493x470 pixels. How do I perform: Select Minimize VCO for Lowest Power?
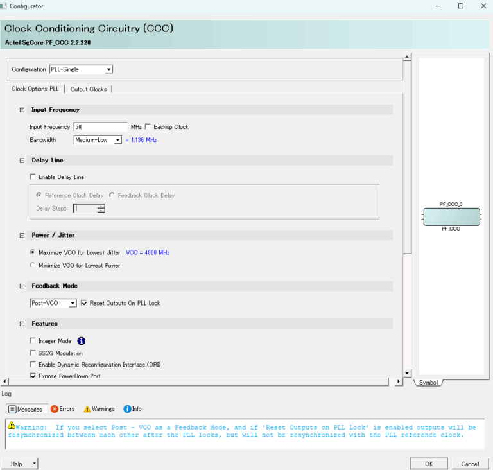coord(33,265)
